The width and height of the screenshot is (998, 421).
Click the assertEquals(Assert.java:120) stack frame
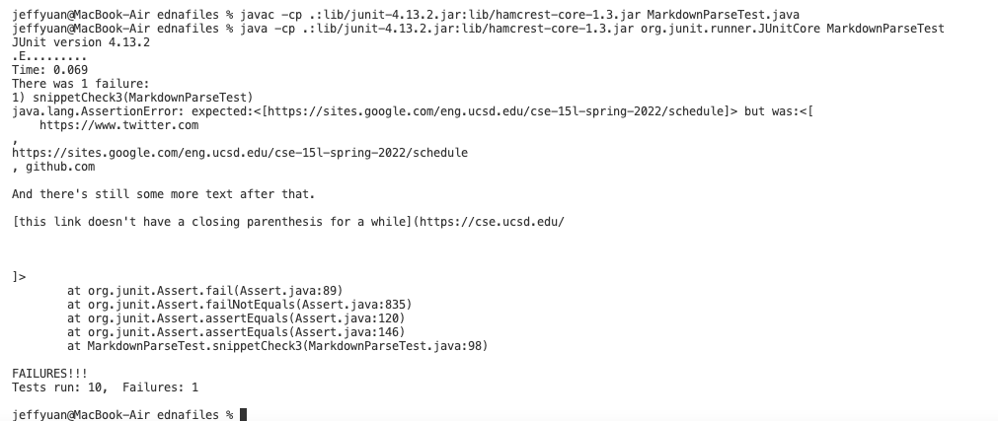pos(236,318)
